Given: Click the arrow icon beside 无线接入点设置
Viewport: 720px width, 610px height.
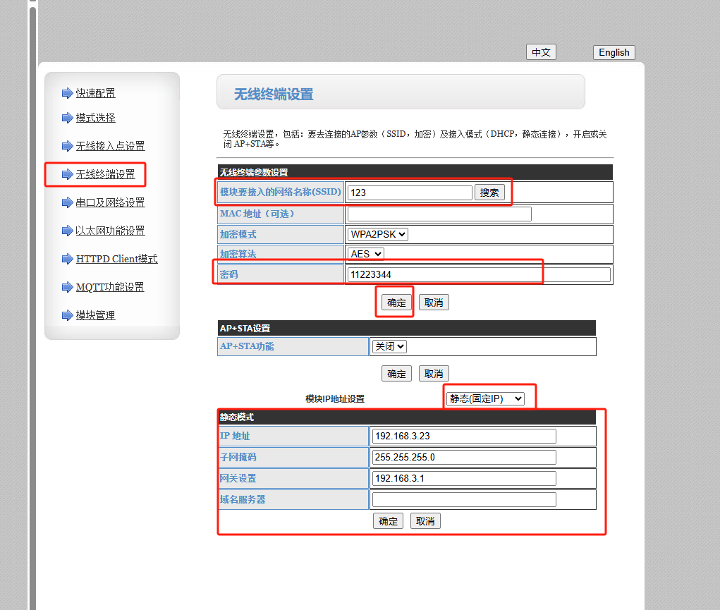Looking at the screenshot, I should pos(67,146).
